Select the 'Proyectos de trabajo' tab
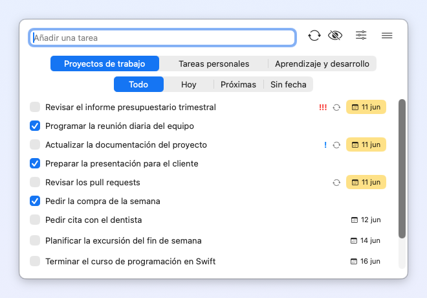The height and width of the screenshot is (298, 427). click(105, 63)
